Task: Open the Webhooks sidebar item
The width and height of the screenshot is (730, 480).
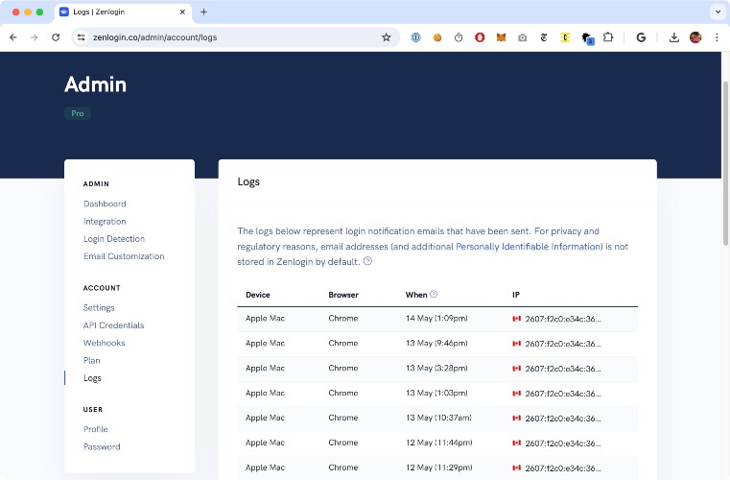Action: (x=104, y=343)
